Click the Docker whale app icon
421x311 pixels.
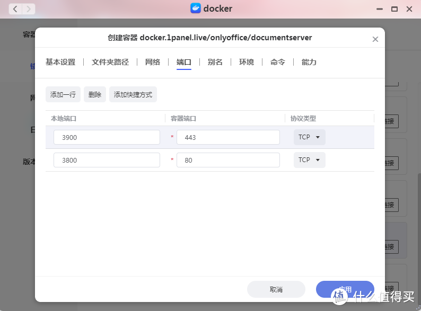pos(196,8)
